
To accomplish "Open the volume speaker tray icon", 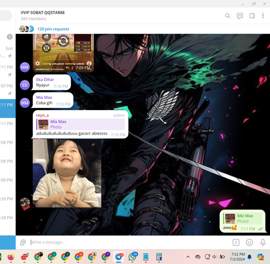I will (214, 257).
